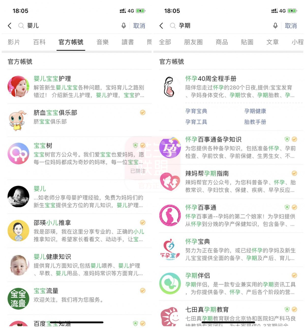Switch to the 音樂 tab
The width and height of the screenshot is (305, 328).
click(102, 42)
